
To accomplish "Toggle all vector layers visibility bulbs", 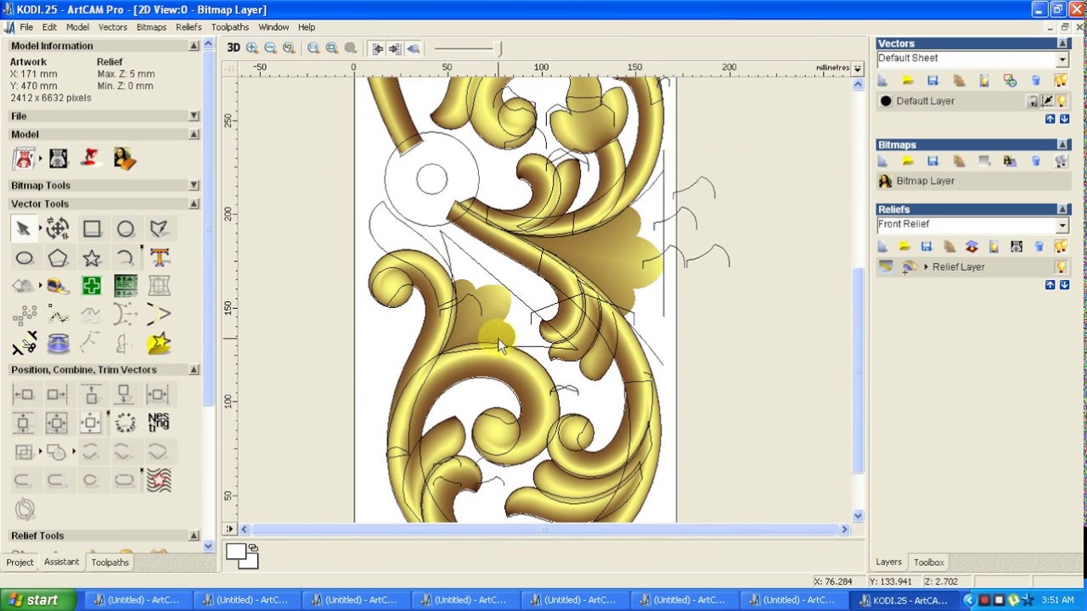I will click(1061, 81).
